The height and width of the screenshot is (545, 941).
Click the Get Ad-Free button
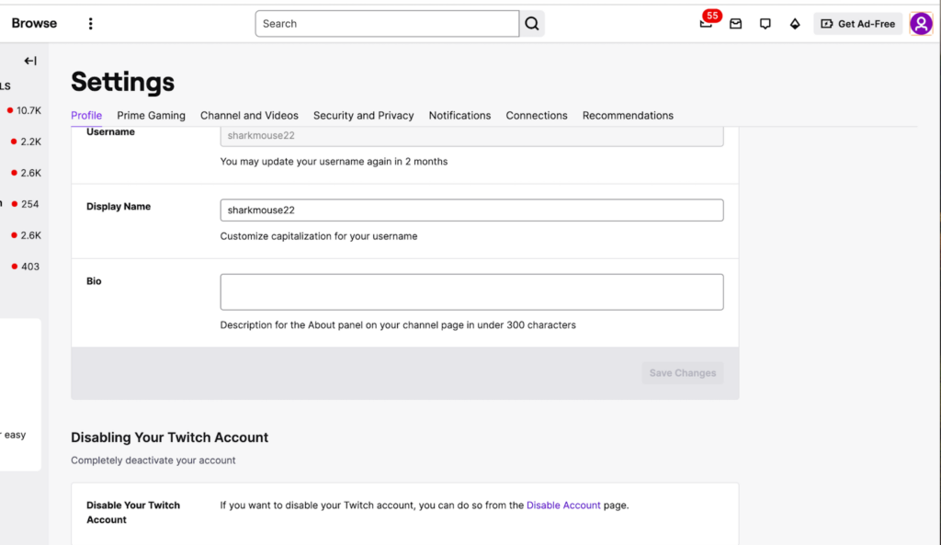click(x=857, y=23)
